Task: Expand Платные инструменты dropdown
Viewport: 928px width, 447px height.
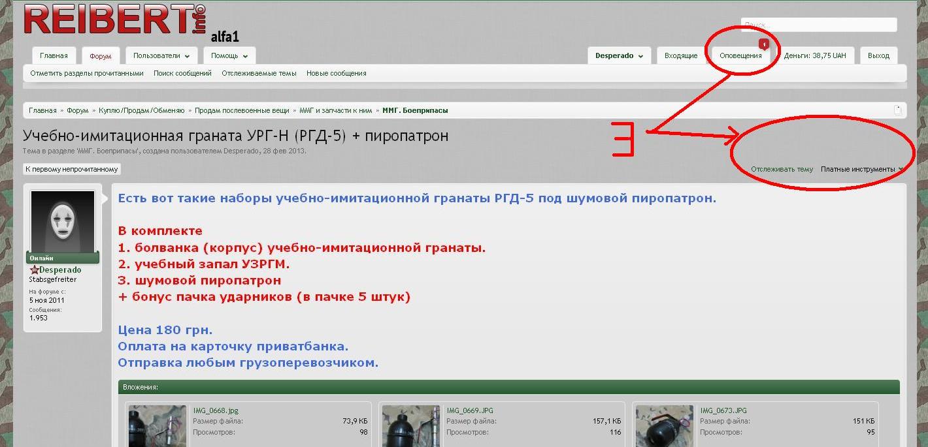Action: click(862, 169)
